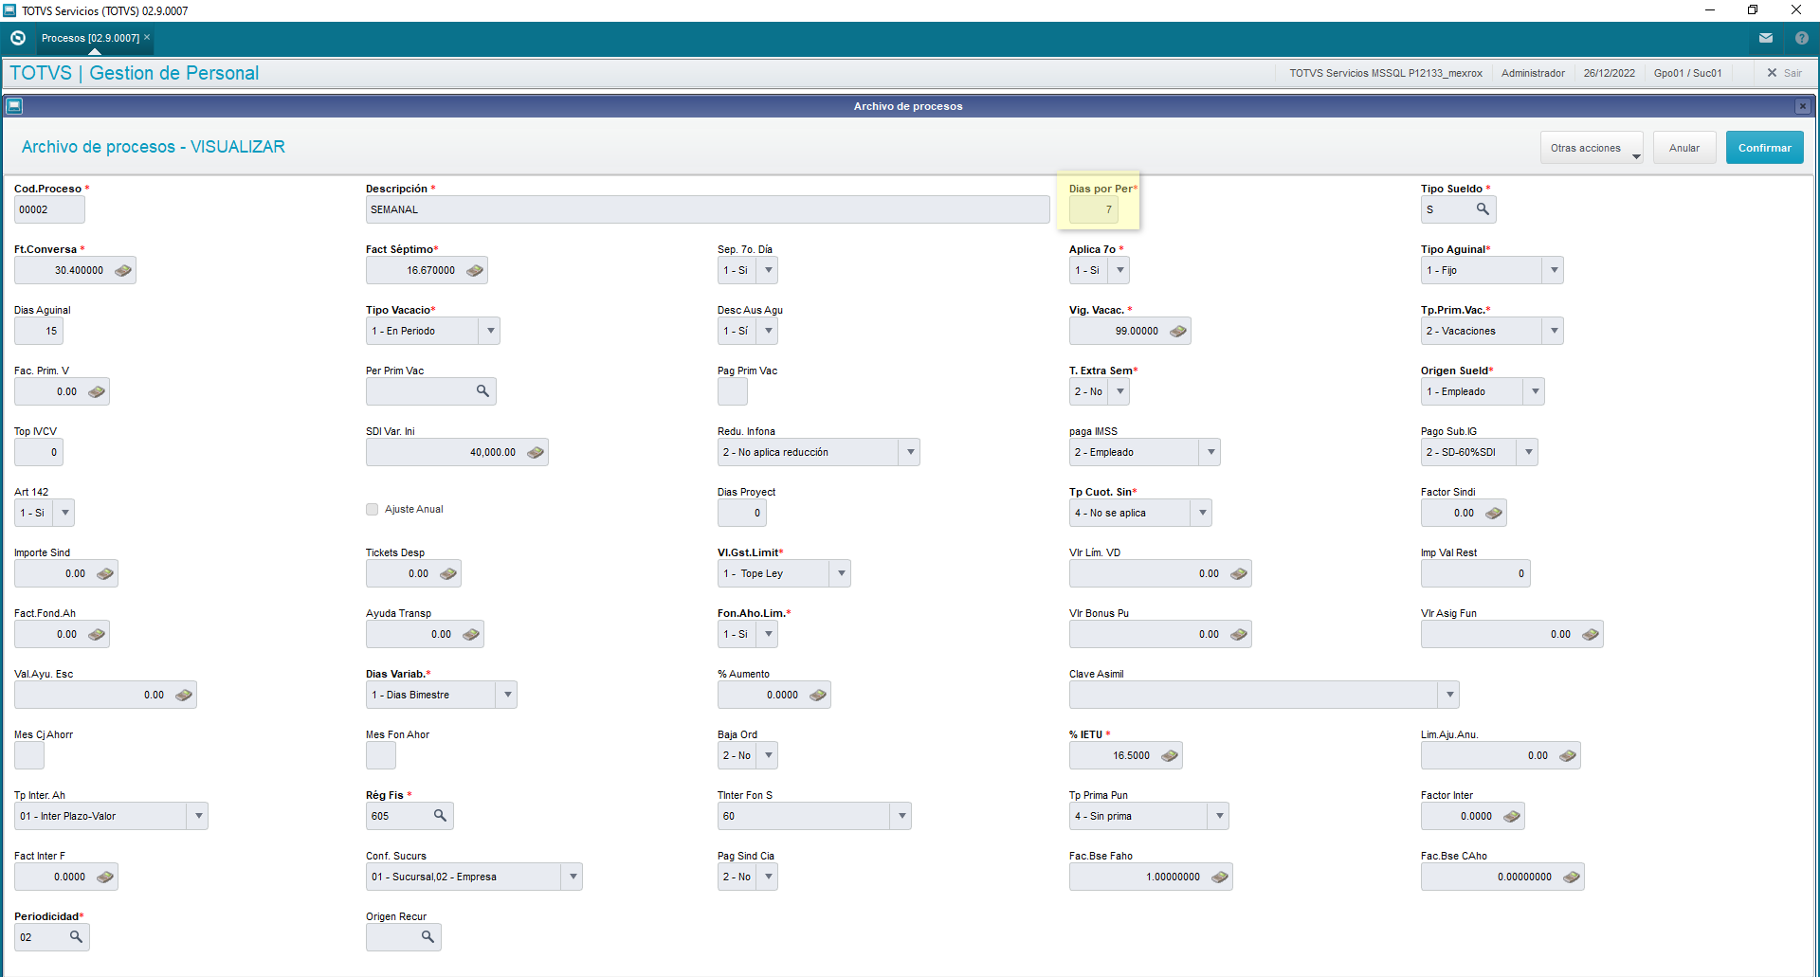Open calculator icon for % Aumento
Image resolution: width=1820 pixels, height=977 pixels.
(x=818, y=696)
